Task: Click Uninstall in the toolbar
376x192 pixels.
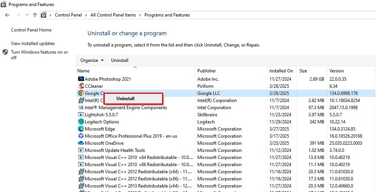Action: 119,61
